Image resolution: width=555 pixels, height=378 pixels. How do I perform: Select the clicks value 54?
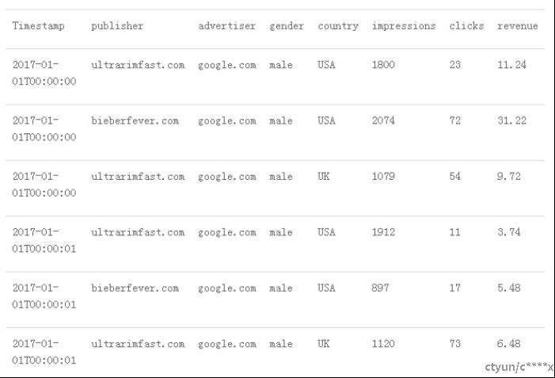[x=454, y=177]
